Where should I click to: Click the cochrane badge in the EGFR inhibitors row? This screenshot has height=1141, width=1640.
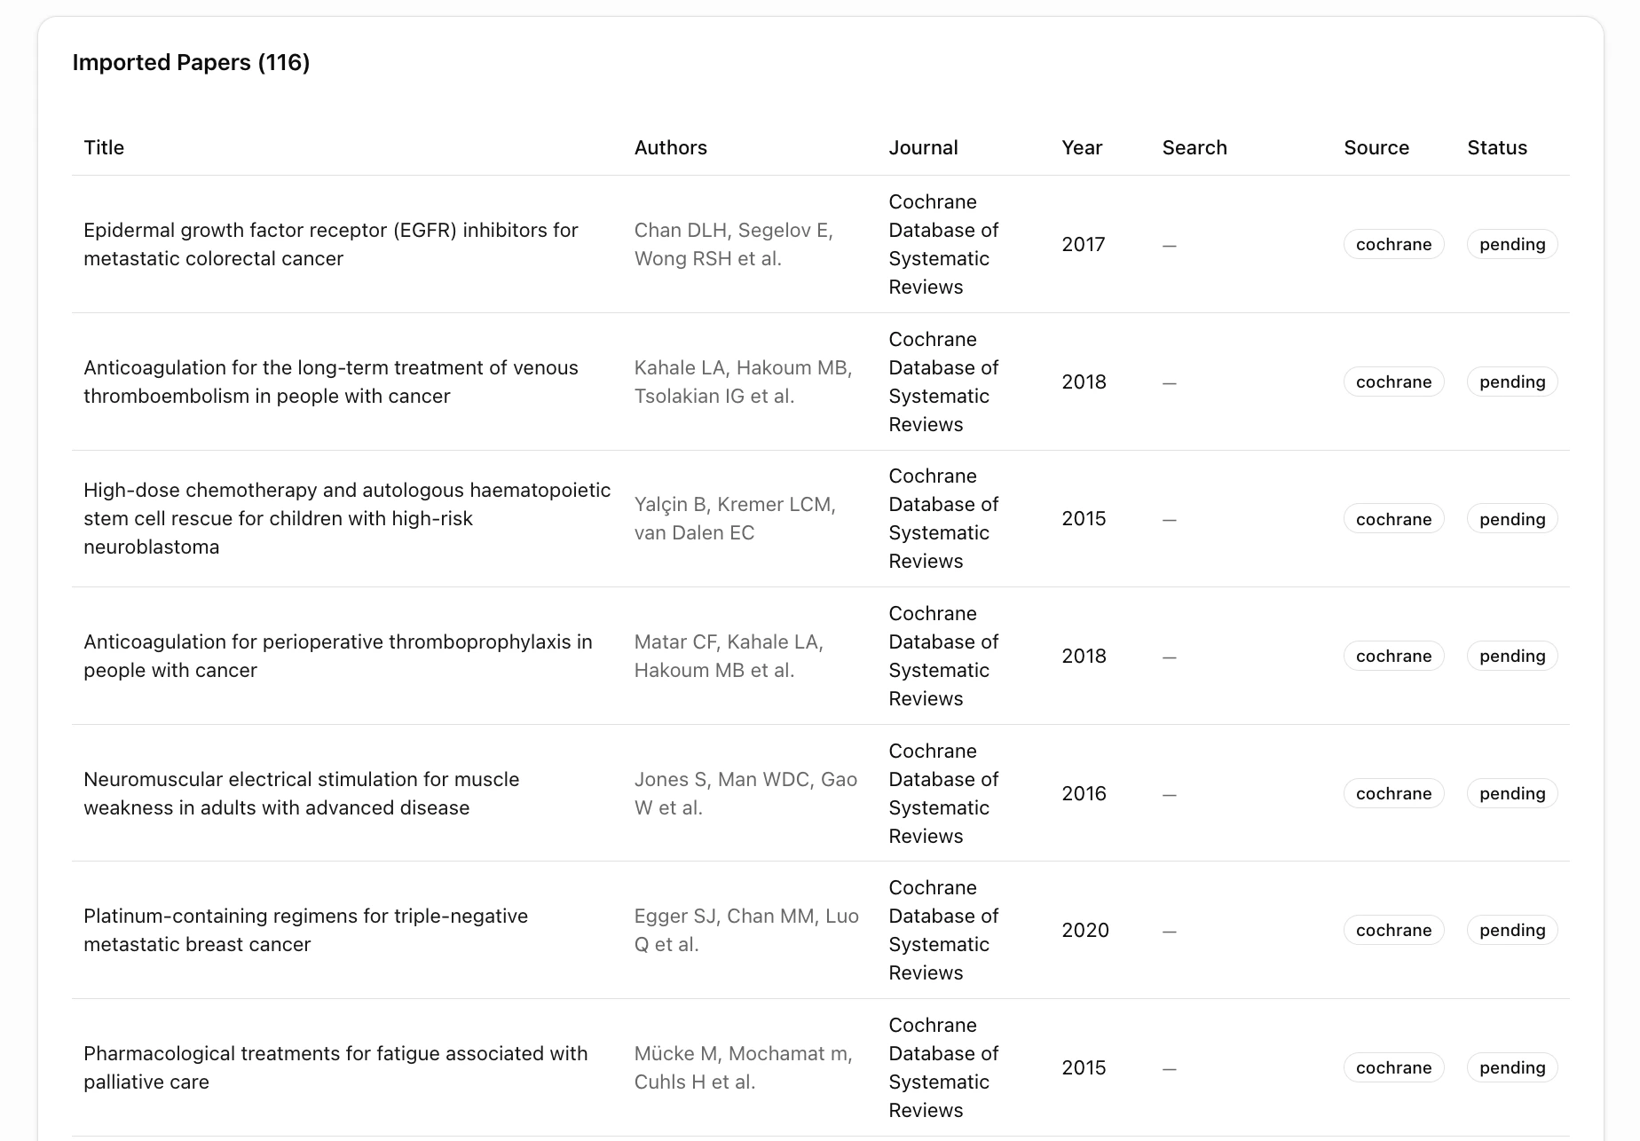pyautogui.click(x=1394, y=244)
